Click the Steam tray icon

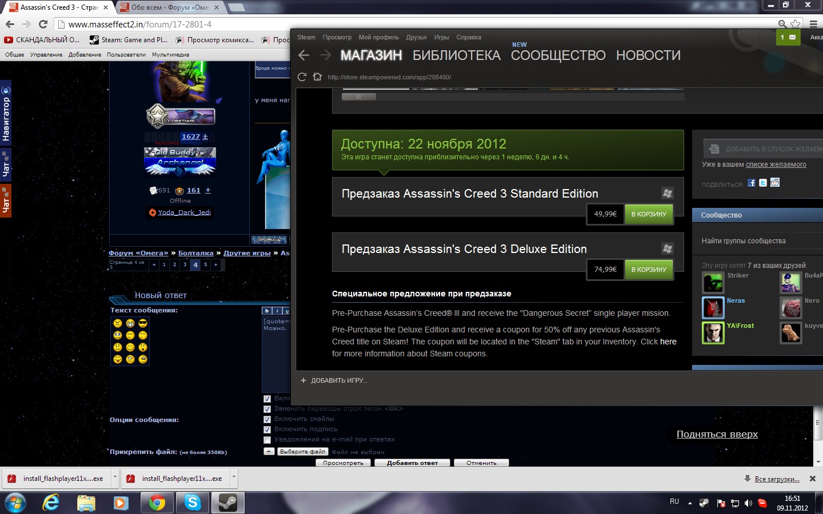[704, 503]
